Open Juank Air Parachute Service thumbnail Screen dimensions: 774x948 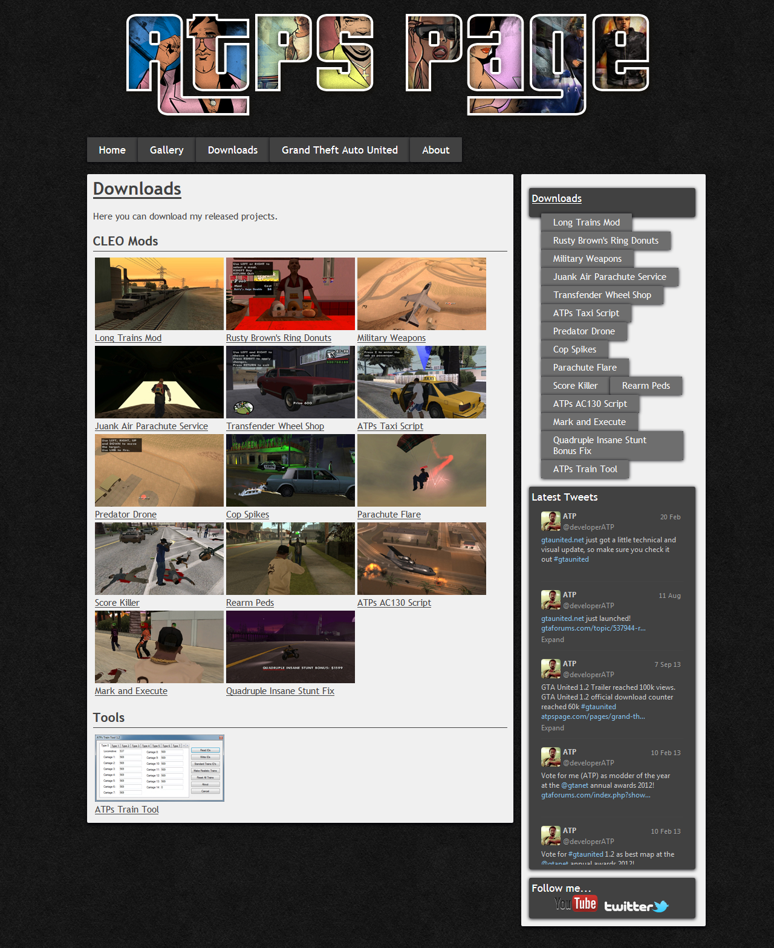pos(159,382)
